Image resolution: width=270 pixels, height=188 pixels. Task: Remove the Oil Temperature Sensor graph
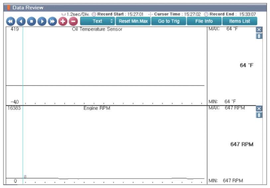pos(259,30)
